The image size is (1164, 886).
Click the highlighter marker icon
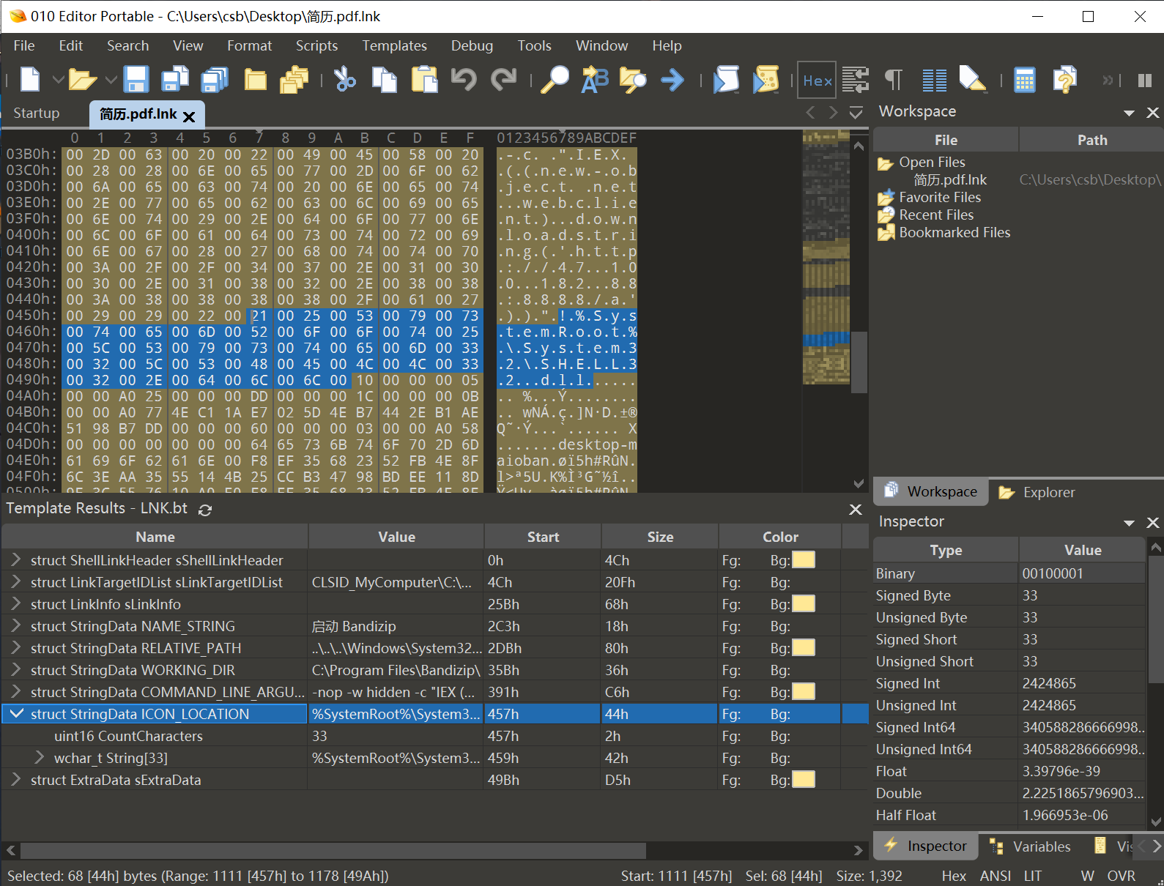coord(973,79)
